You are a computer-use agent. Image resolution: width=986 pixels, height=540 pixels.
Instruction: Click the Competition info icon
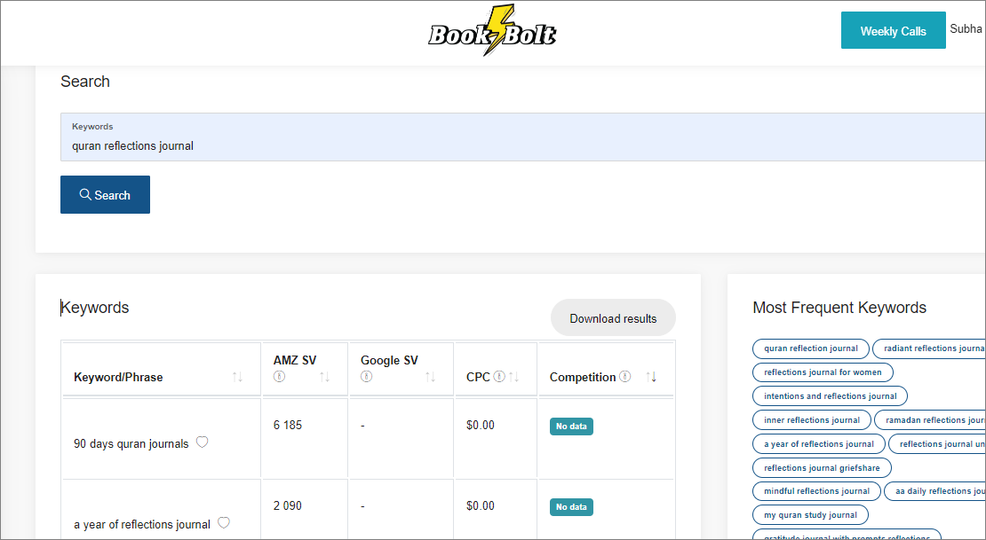pyautogui.click(x=624, y=376)
